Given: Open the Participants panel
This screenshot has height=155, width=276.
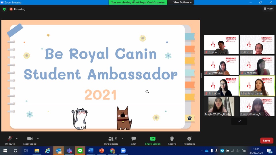Looking at the screenshot, I should [x=111, y=139].
